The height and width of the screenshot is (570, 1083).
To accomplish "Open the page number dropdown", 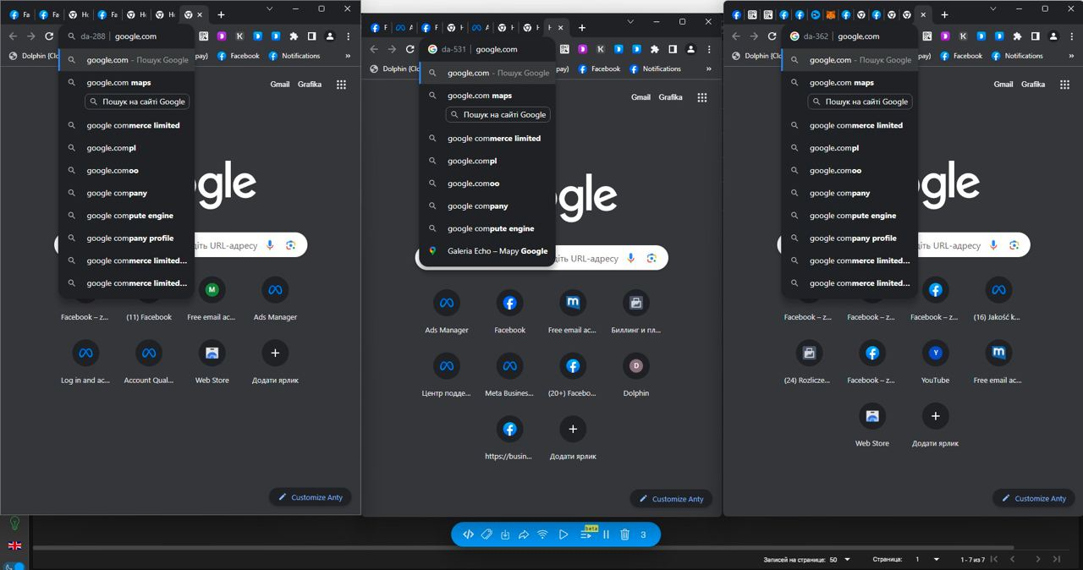I will click(x=927, y=559).
